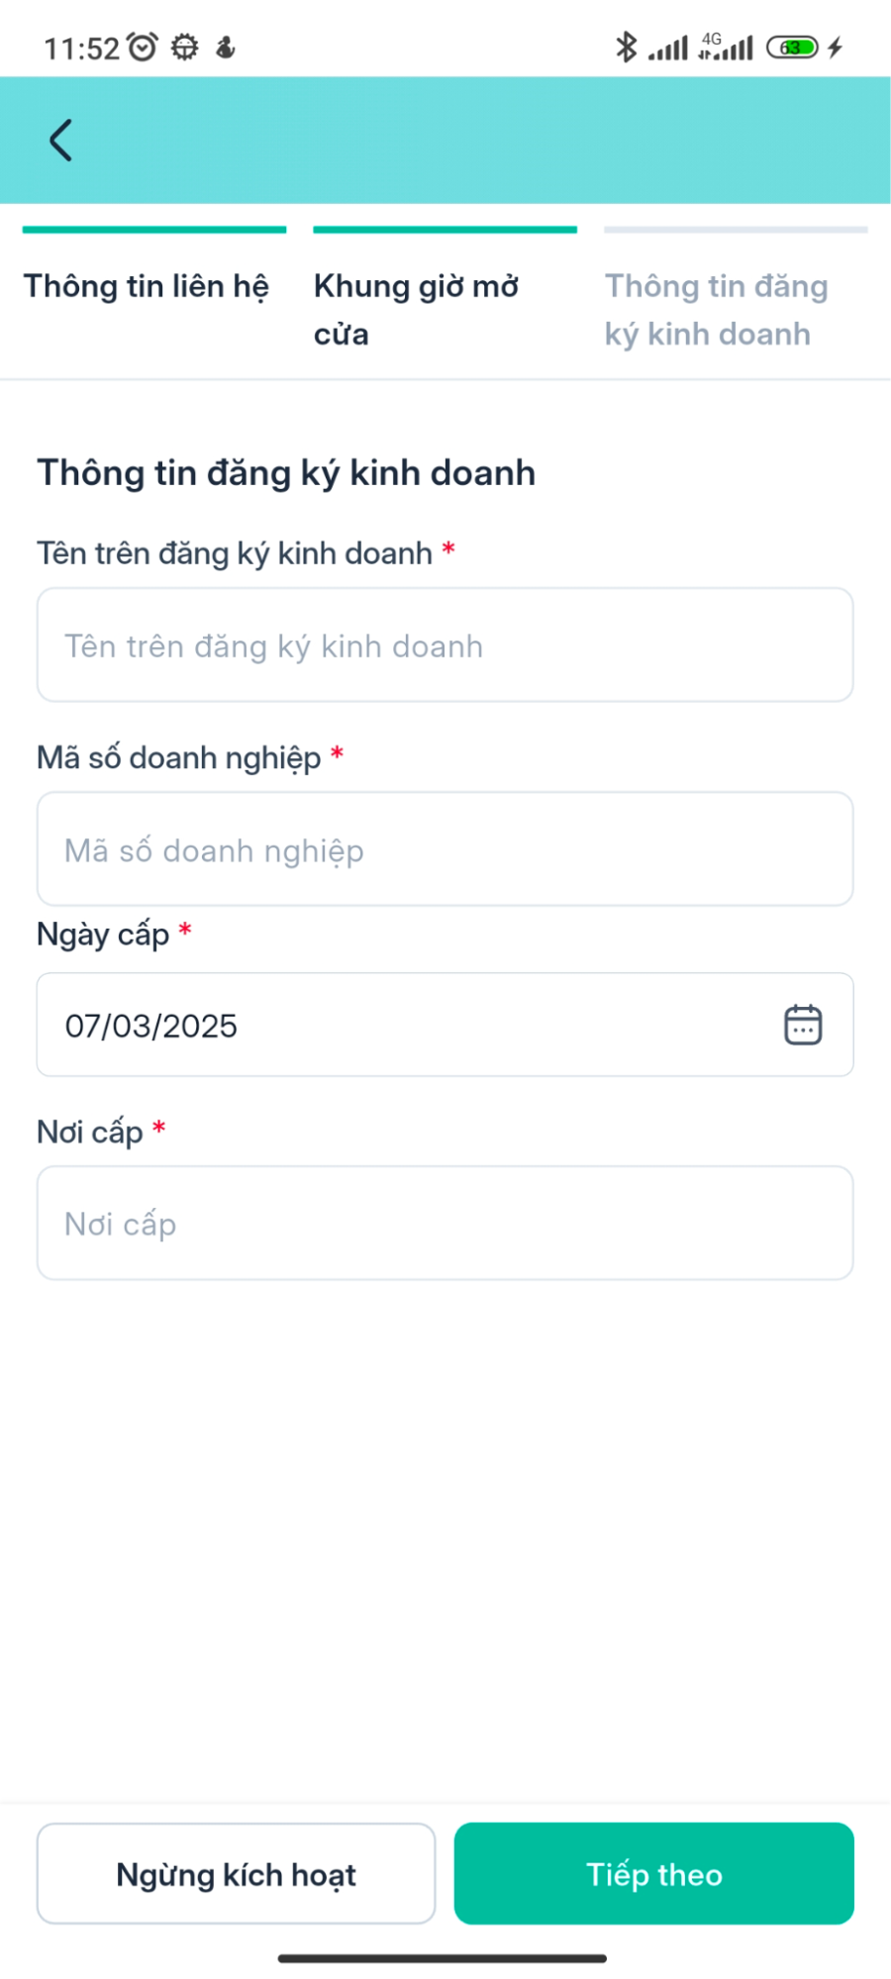This screenshot has width=891, height=1979.
Task: Tap the 11:52 clock in status bar
Action: (81, 48)
